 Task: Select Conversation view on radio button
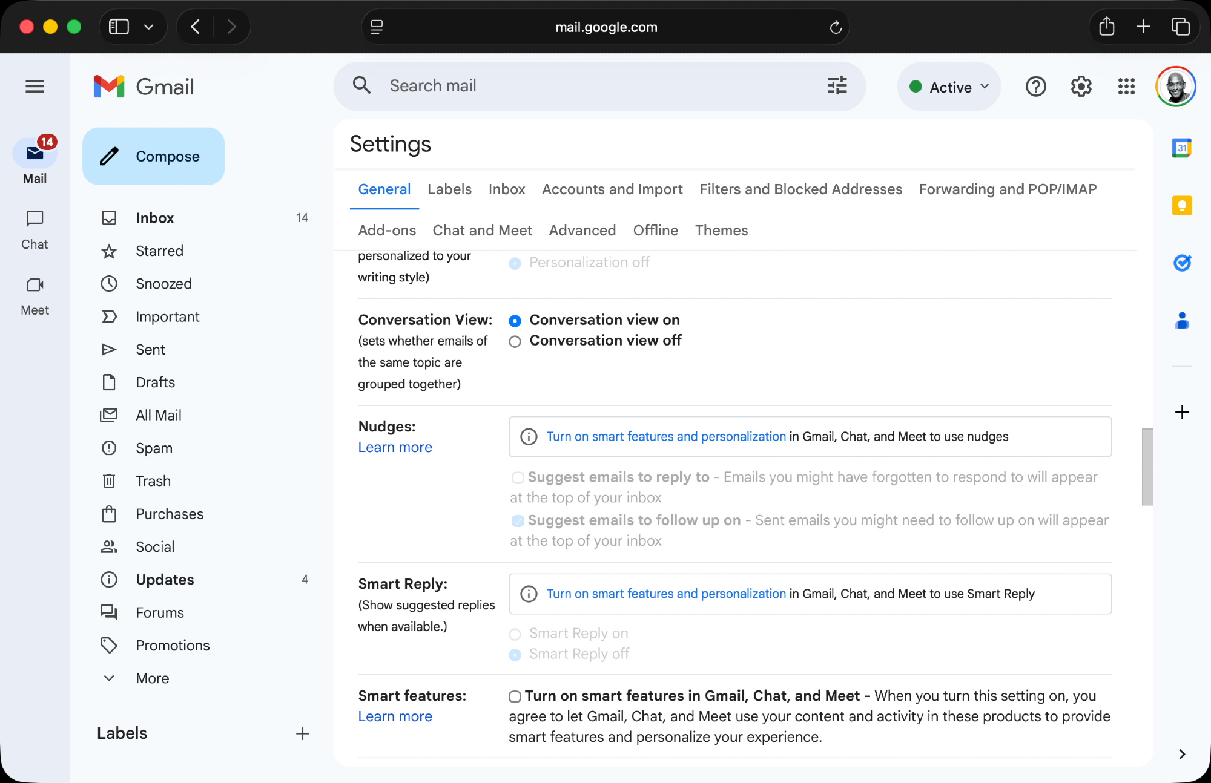click(x=515, y=321)
